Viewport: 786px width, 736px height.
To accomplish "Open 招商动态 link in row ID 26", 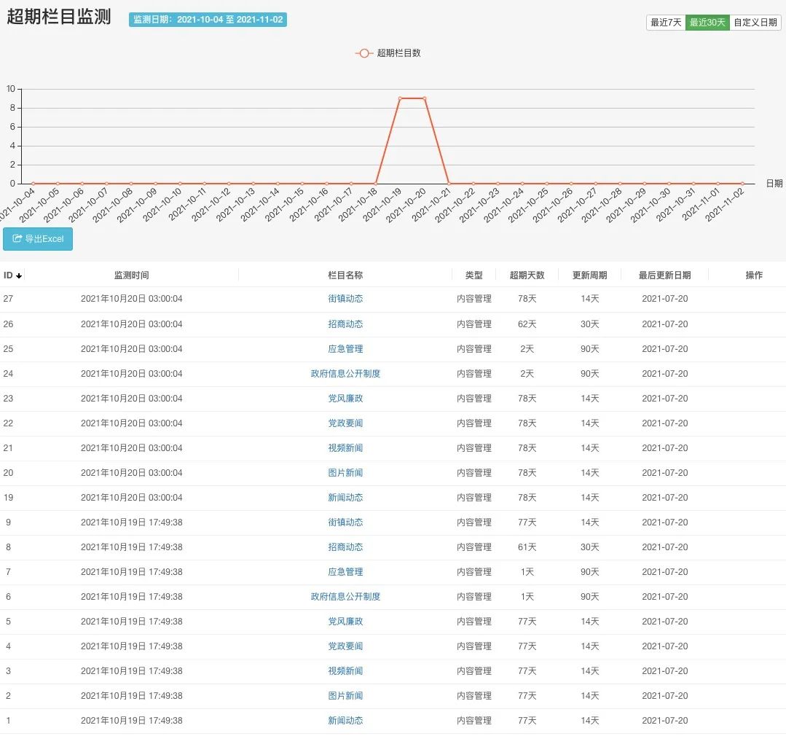I will [345, 324].
